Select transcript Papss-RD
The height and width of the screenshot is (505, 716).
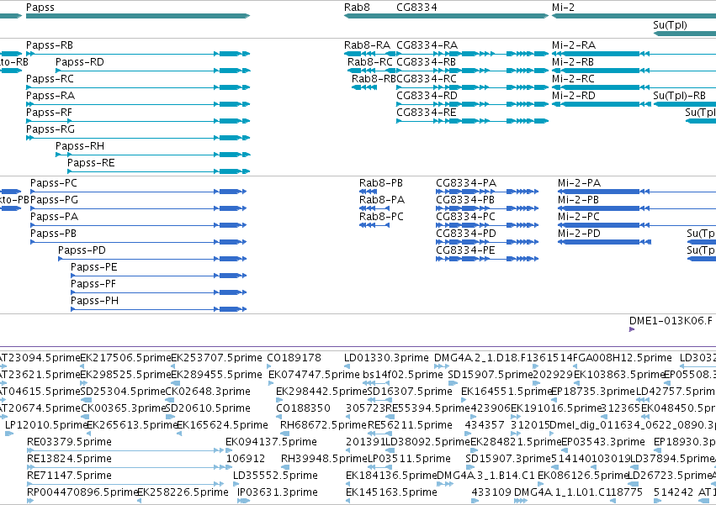79,62
